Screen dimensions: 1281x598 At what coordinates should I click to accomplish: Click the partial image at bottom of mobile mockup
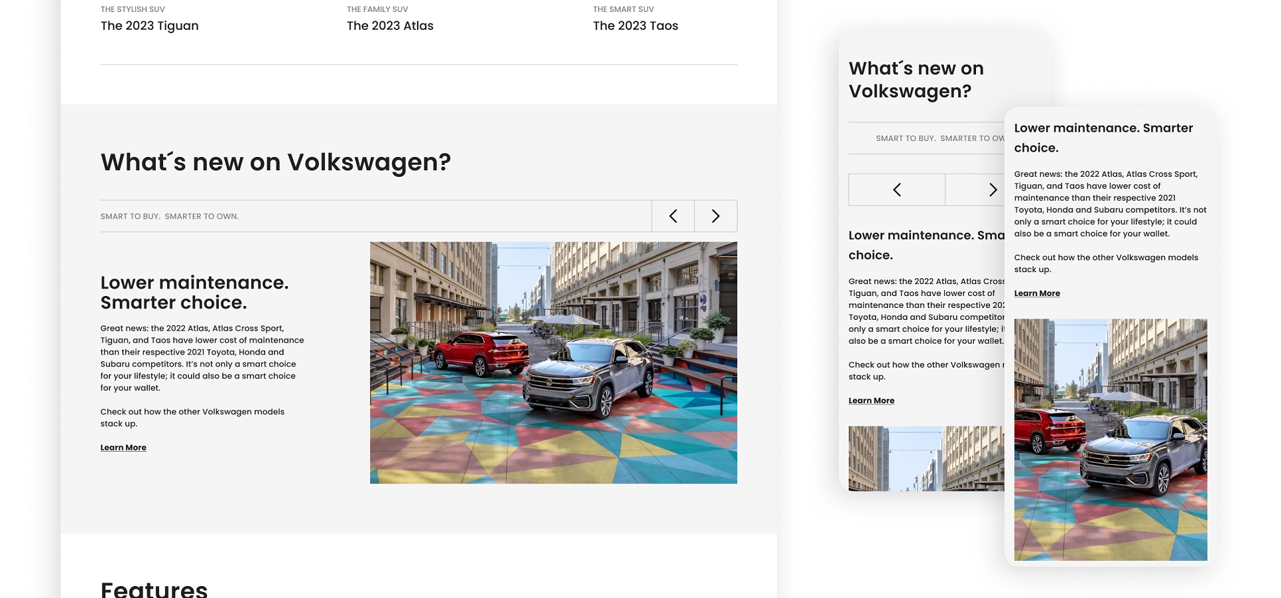[x=927, y=458]
